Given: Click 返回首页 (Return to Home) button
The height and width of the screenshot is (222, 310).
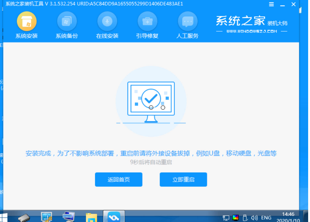Looking at the screenshot, I should [x=119, y=180].
